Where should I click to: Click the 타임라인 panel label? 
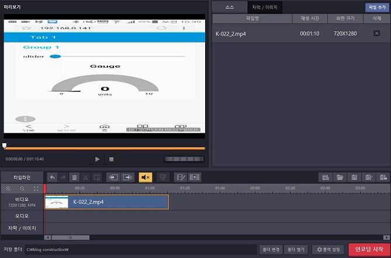click(22, 178)
